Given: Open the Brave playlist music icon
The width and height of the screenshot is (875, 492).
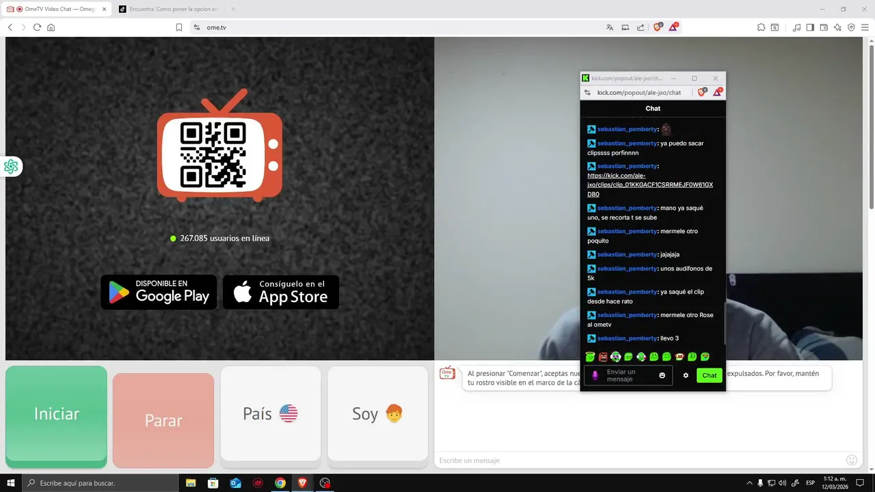Looking at the screenshot, I should point(796,27).
